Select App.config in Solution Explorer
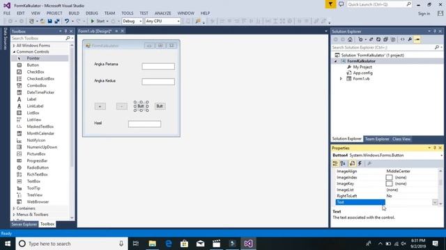The width and height of the screenshot is (446, 250). click(x=362, y=73)
